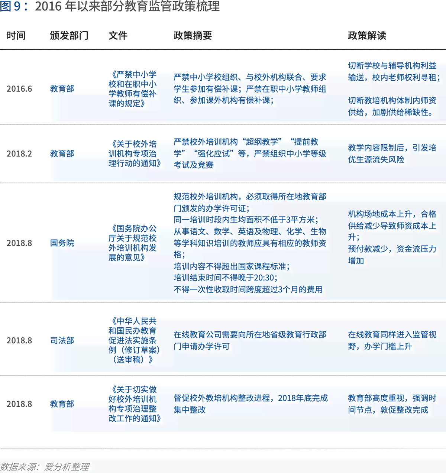The image size is (446, 473).
Task: Click the '文件' column header
Action: [x=118, y=35]
